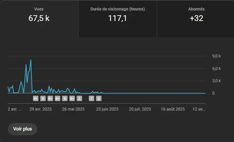Open the second 9 marker badge

coord(65,99)
